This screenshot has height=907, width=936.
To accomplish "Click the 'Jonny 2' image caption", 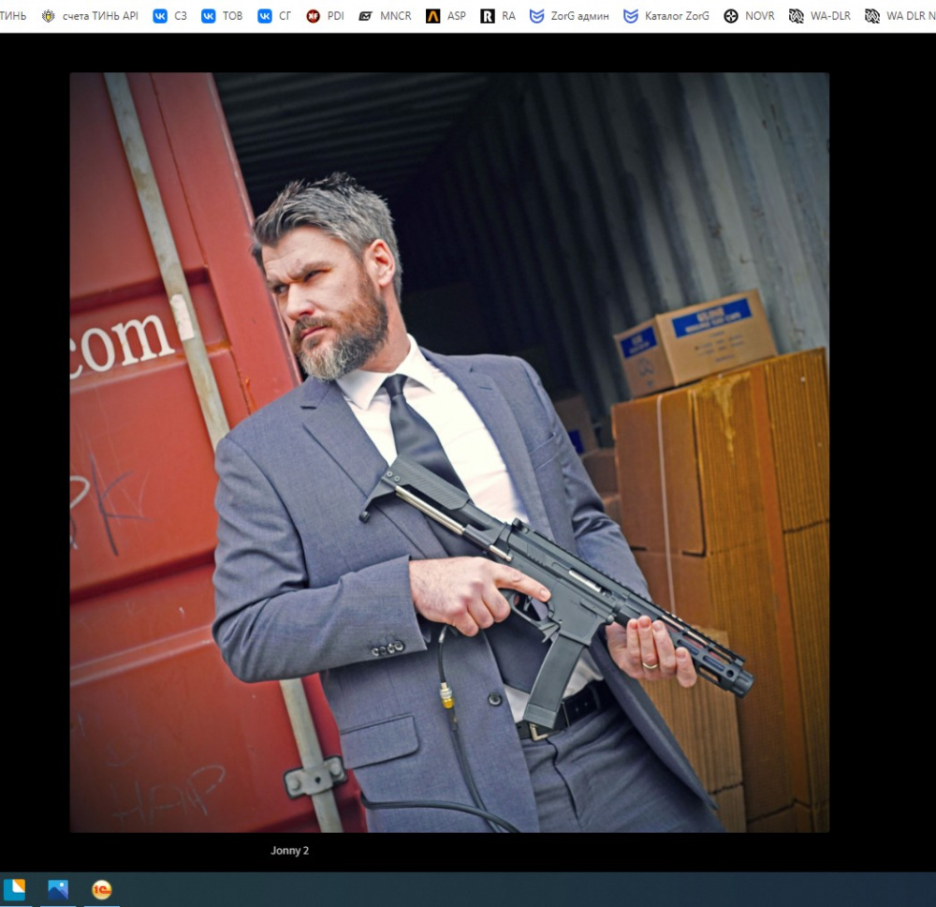I will tap(289, 851).
